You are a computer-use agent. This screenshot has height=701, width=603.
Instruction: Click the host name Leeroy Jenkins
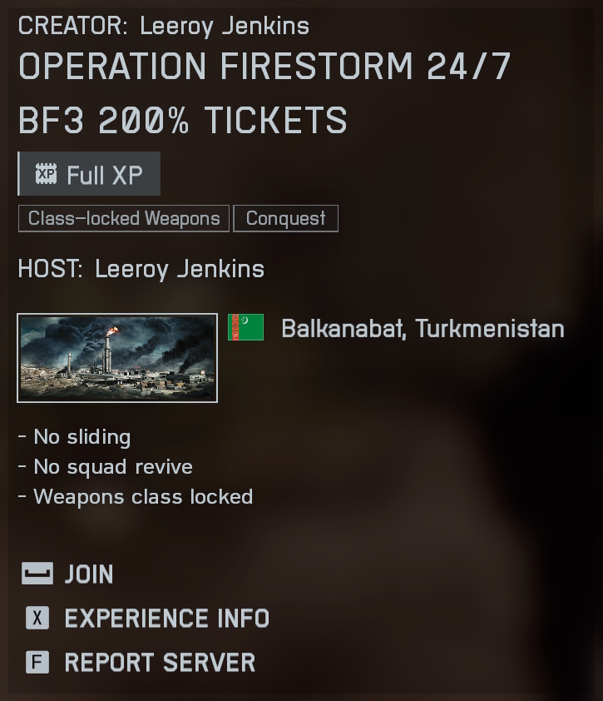[x=180, y=269]
